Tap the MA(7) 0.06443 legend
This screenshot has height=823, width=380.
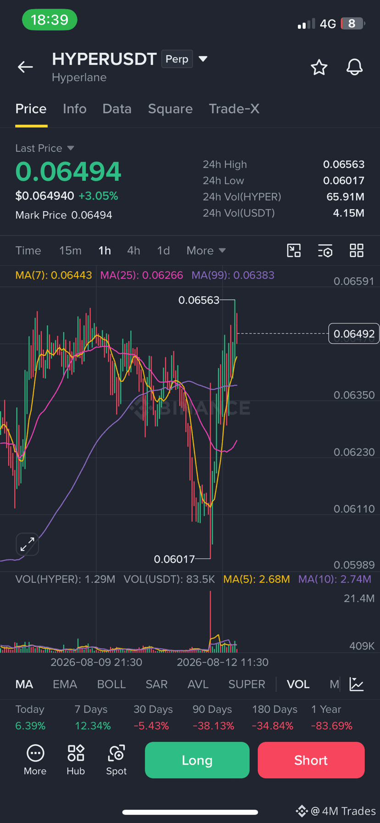coord(54,275)
